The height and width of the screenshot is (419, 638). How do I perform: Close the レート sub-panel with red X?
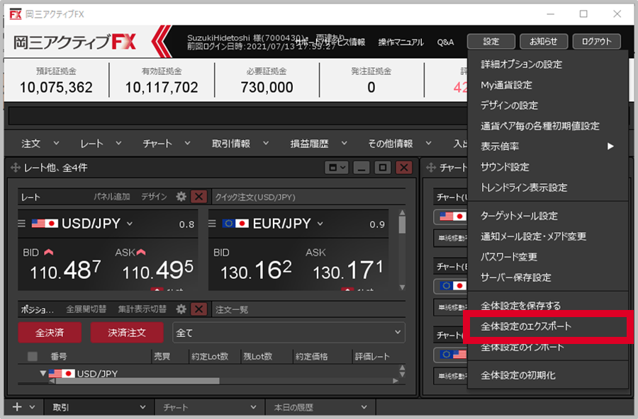pos(198,197)
